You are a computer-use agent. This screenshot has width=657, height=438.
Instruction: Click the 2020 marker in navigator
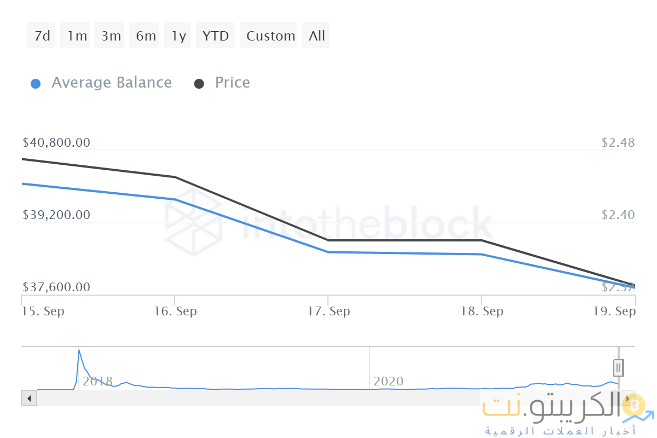coord(388,381)
